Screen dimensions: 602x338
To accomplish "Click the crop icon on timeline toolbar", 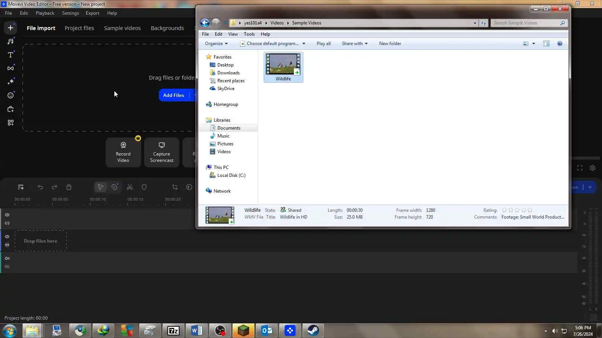I will (x=175, y=187).
